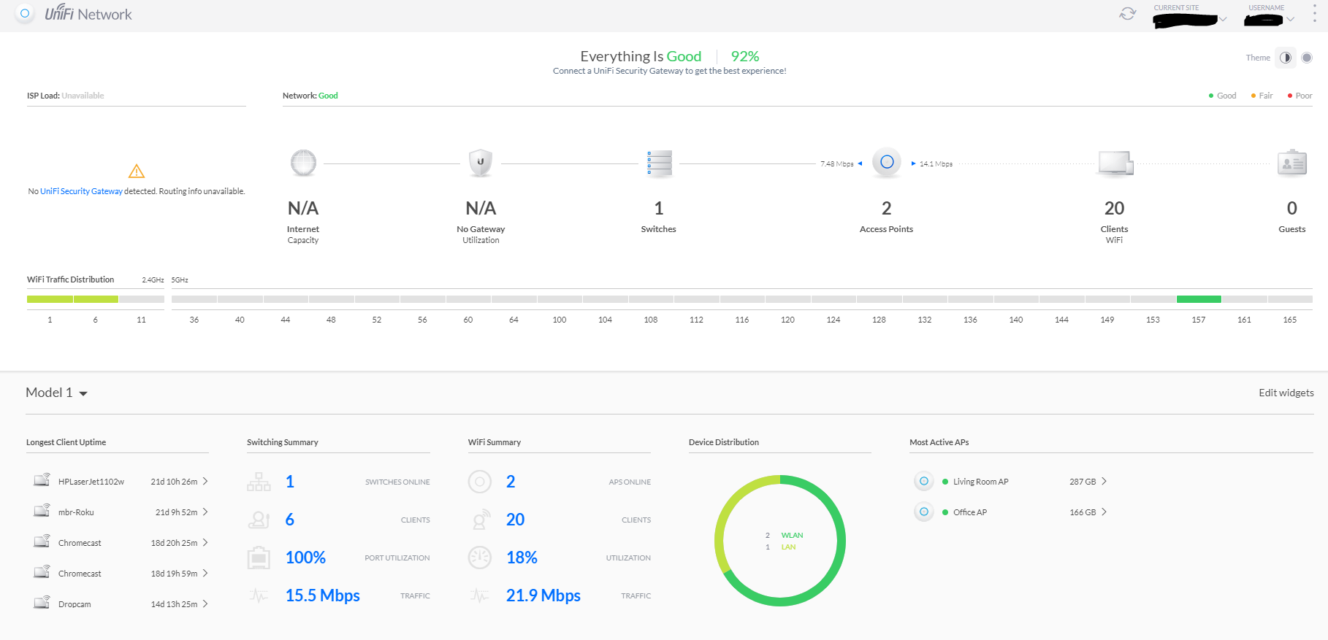The image size is (1328, 640).
Task: Open the UniFi Security Gateway link
Action: coord(81,191)
